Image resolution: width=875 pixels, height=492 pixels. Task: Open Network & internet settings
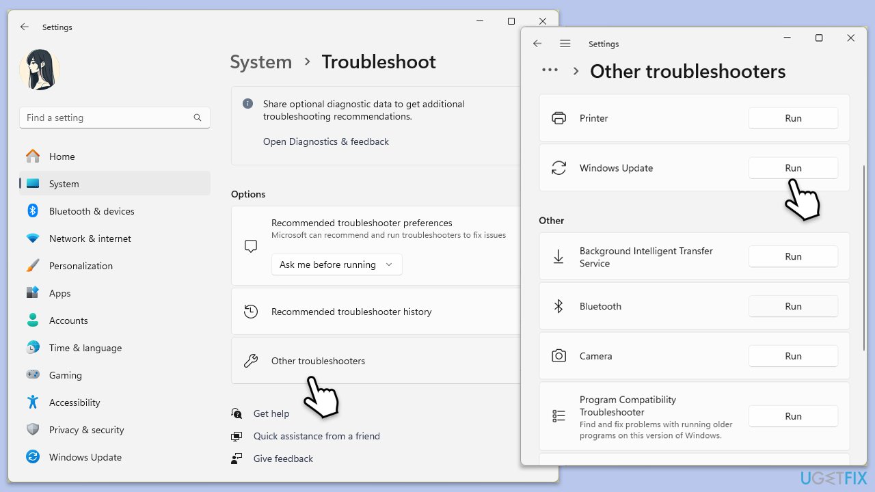click(x=115, y=238)
